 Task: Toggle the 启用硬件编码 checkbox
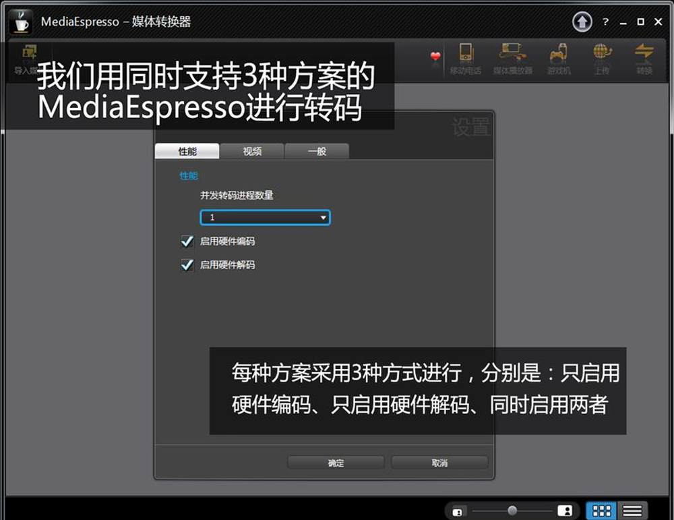(x=187, y=241)
